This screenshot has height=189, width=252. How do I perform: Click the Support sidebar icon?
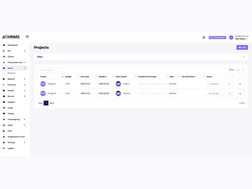[4, 102]
